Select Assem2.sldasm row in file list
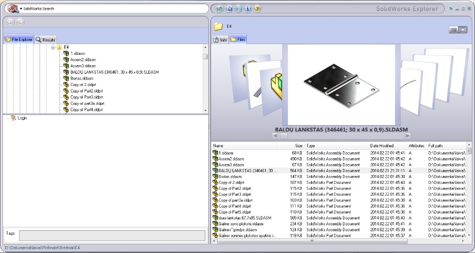 click(x=338, y=159)
